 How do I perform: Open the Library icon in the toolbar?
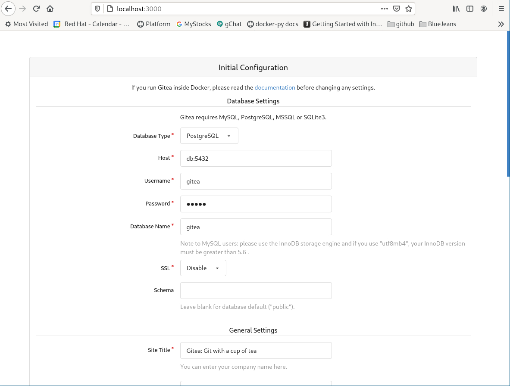(456, 9)
